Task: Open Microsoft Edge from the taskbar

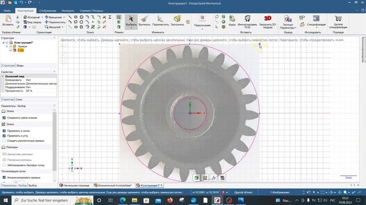Action: [x=122, y=200]
